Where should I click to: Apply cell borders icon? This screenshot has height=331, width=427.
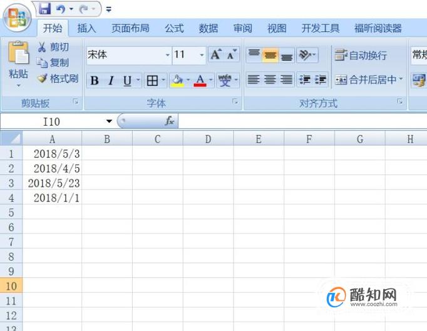point(152,80)
